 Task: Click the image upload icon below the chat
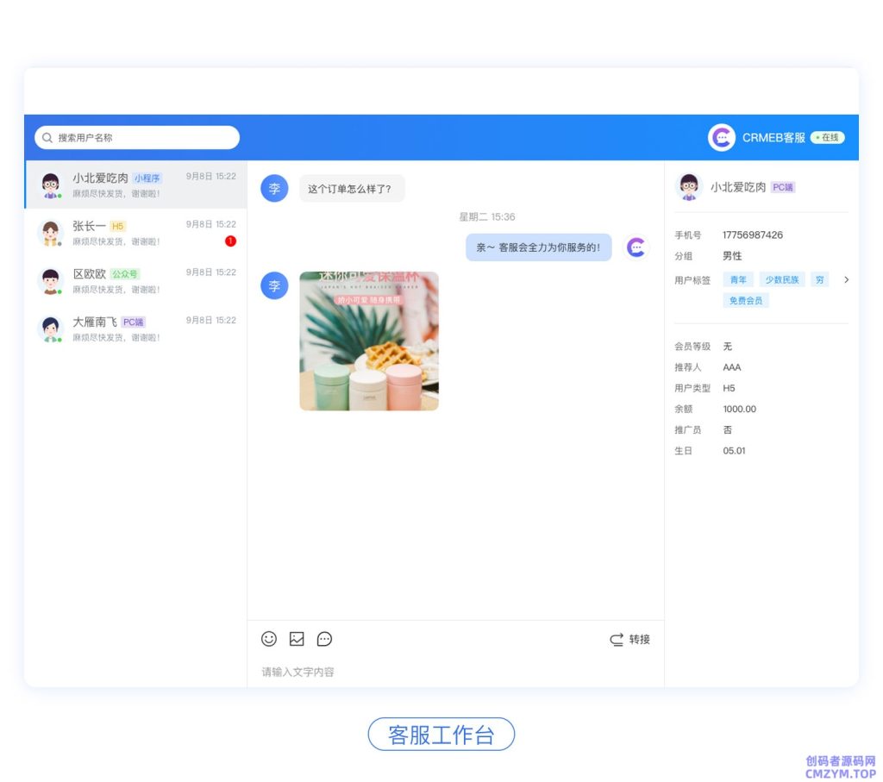pos(297,639)
